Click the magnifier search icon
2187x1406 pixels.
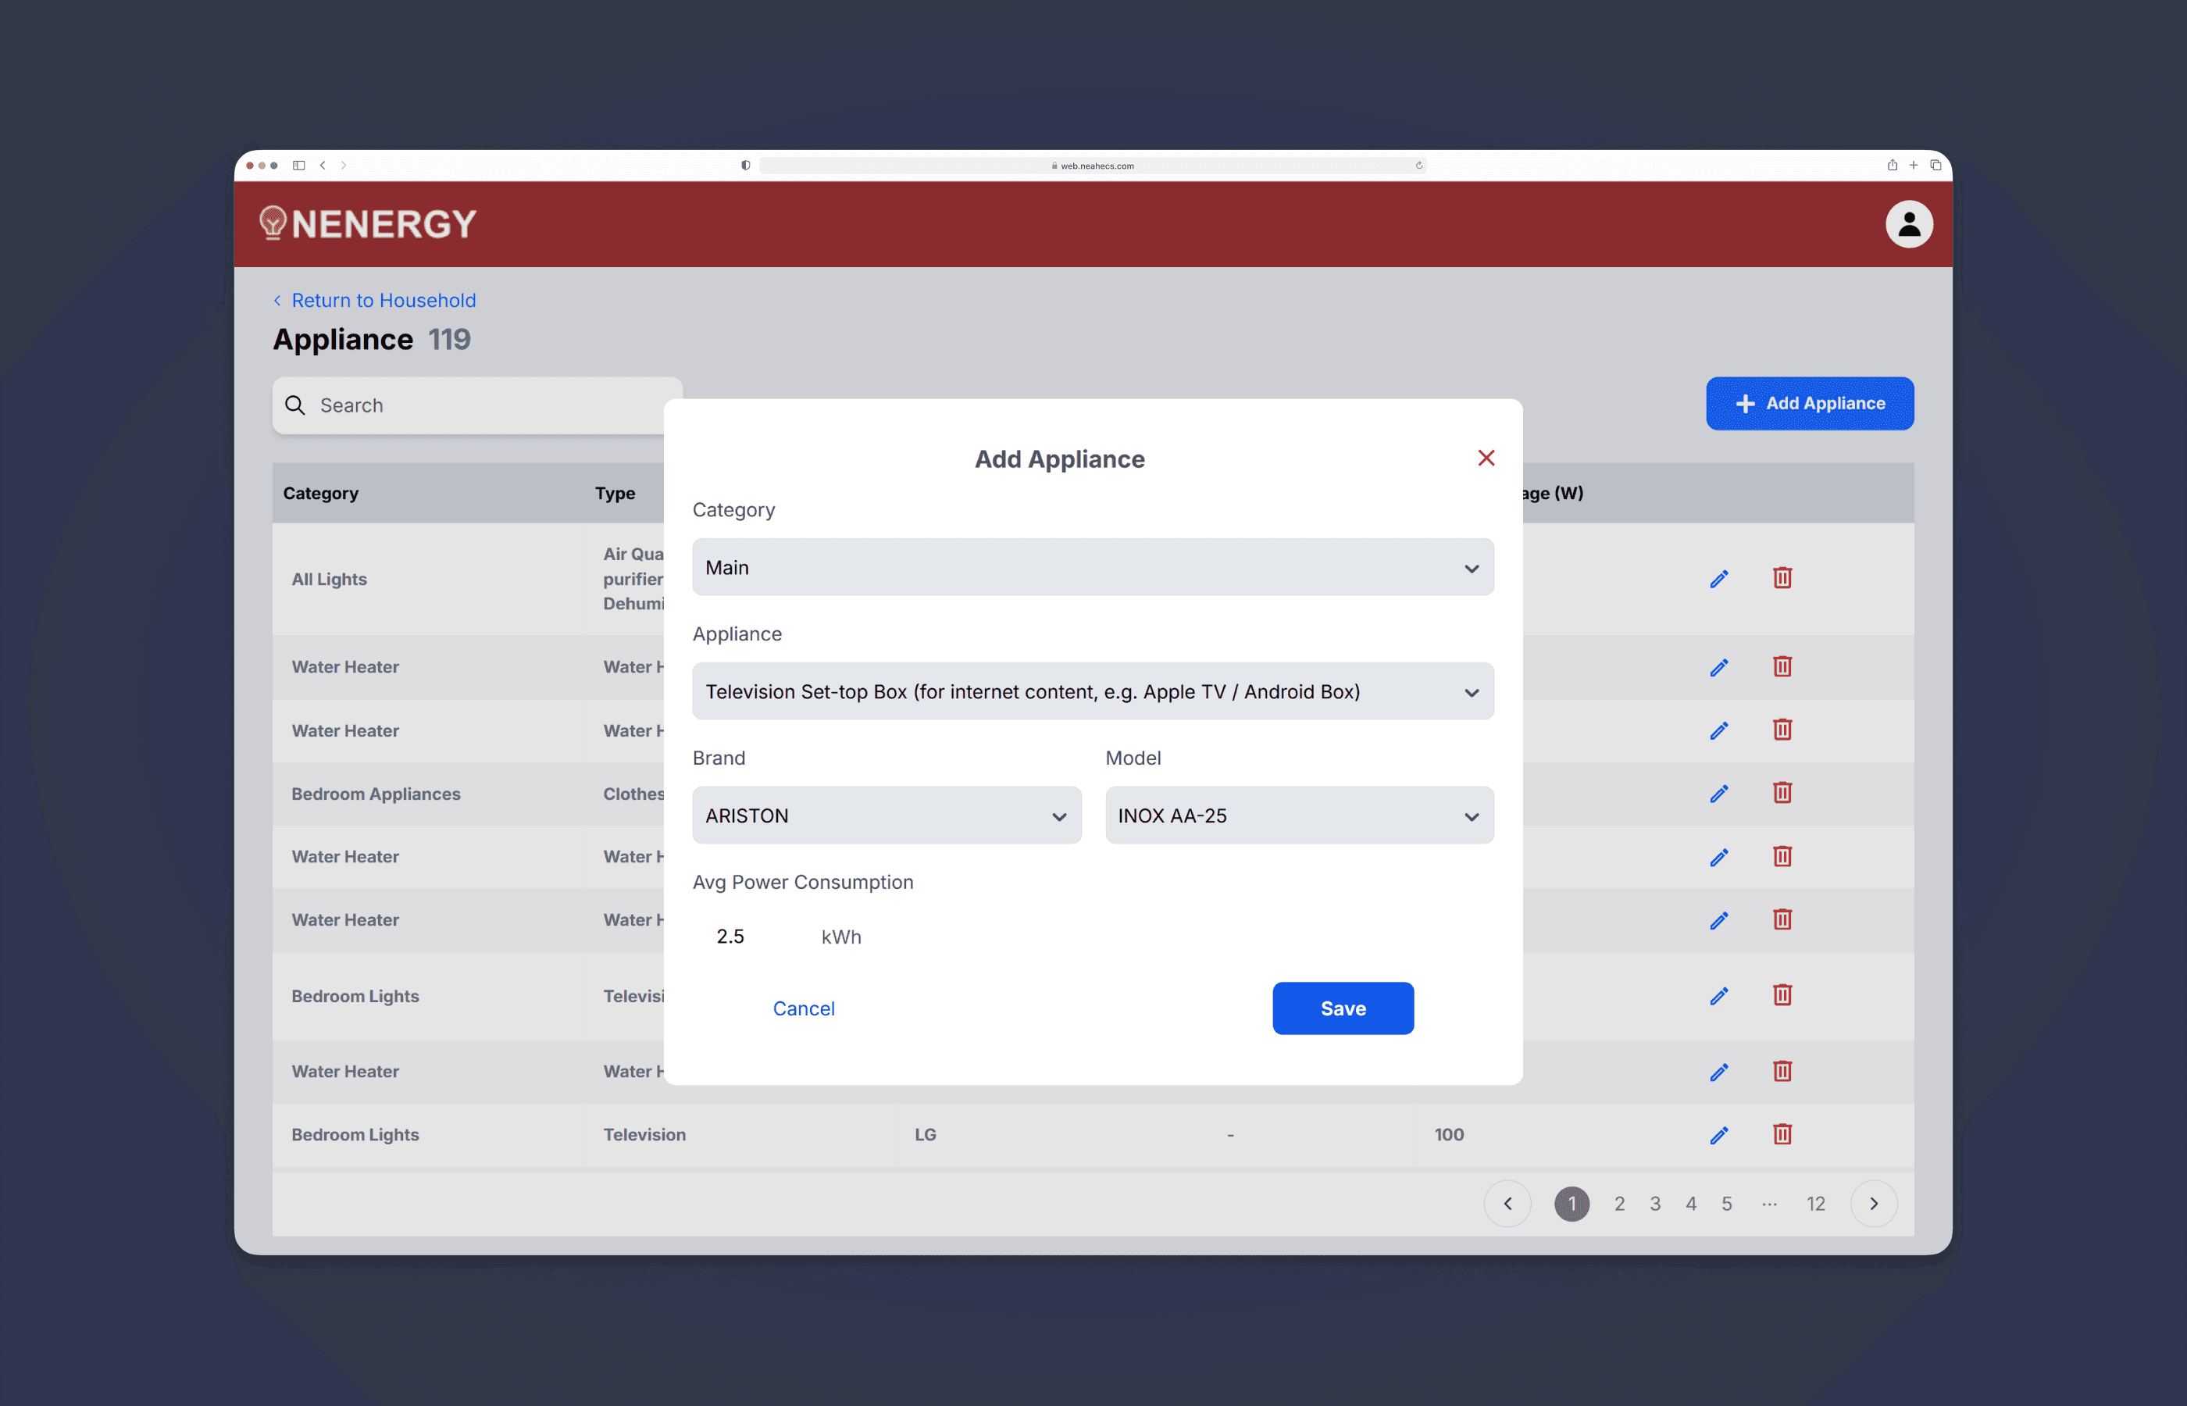click(x=294, y=405)
